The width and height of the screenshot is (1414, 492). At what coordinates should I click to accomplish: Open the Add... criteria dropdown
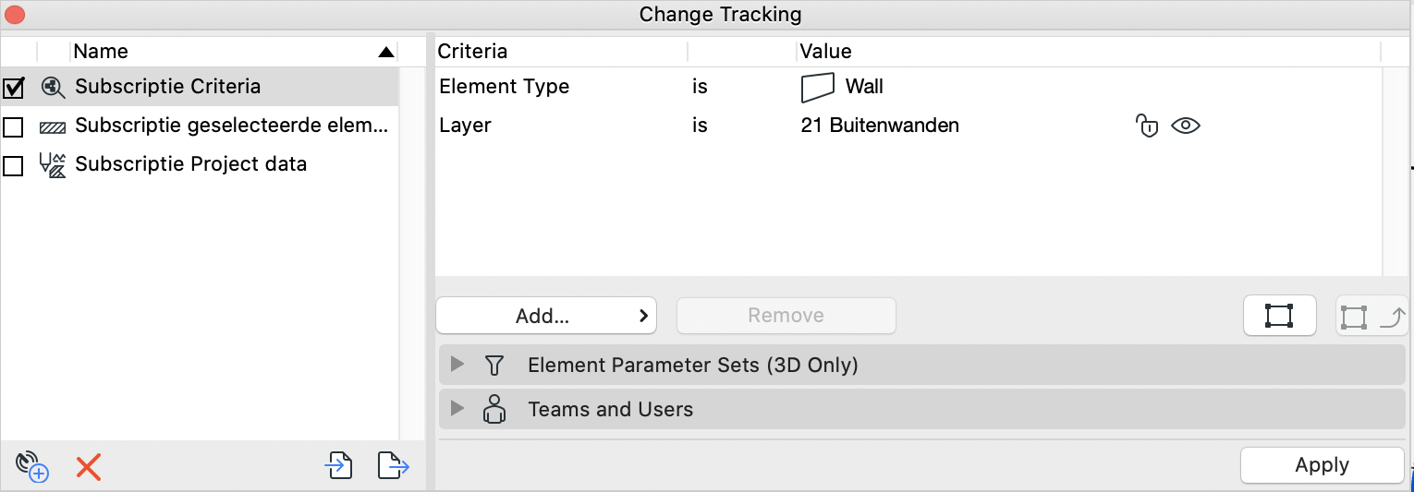[x=546, y=316]
